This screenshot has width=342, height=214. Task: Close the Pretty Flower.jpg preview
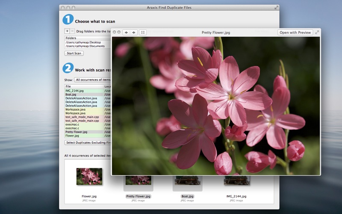click(114, 33)
